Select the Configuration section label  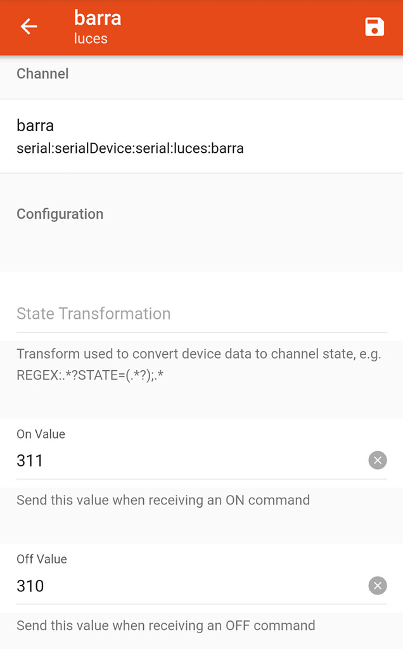click(x=60, y=214)
